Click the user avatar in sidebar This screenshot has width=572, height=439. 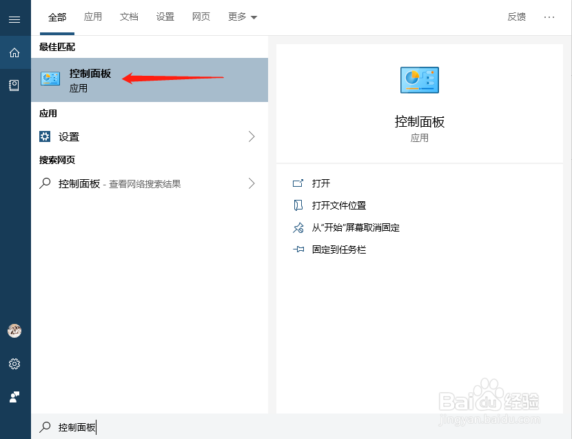pyautogui.click(x=14, y=331)
